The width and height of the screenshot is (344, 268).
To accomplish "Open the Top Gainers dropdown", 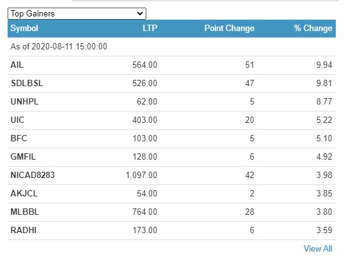I will (x=77, y=13).
